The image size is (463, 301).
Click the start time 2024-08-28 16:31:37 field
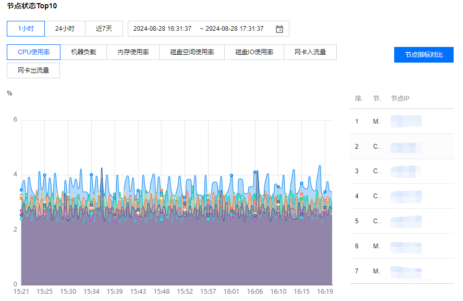coord(162,29)
